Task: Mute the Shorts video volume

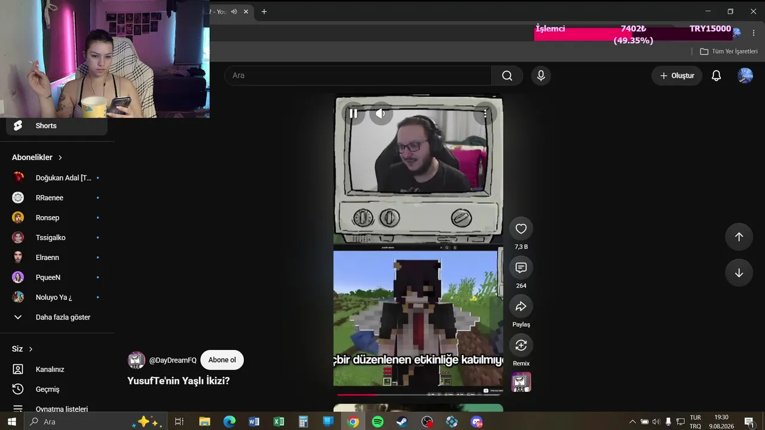Action: 381,113
